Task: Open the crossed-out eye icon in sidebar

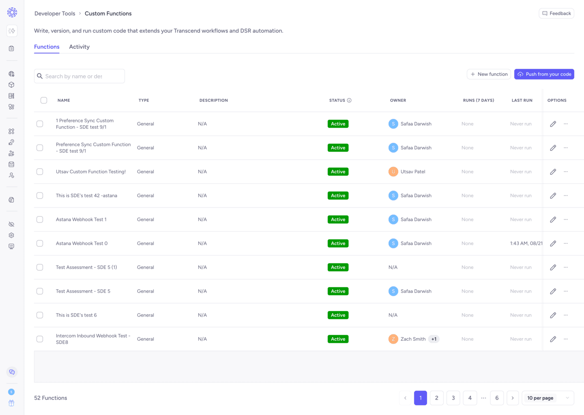Action: click(x=11, y=224)
